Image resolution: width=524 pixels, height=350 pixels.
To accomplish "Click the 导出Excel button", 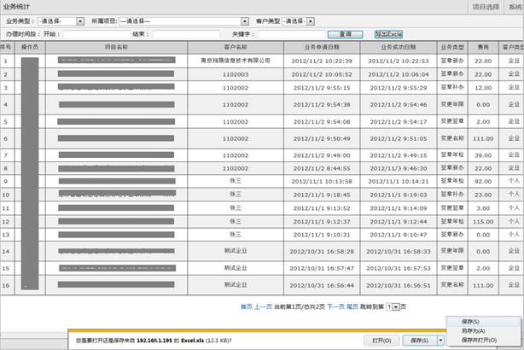I will [368, 34].
